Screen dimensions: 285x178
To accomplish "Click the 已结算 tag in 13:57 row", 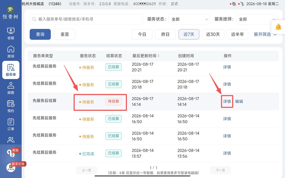I will tap(114, 153).
